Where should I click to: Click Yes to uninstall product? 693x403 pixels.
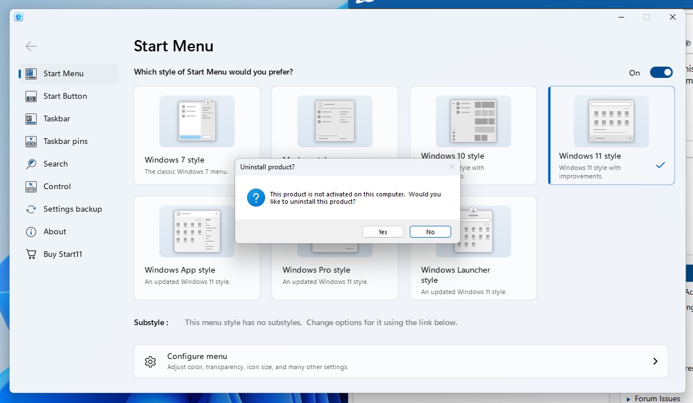tap(383, 232)
